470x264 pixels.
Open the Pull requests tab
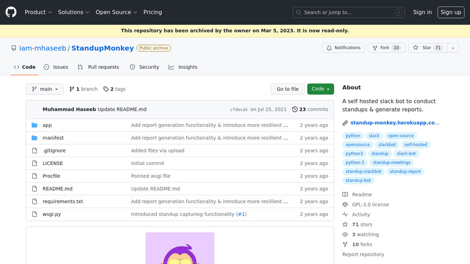[98, 67]
